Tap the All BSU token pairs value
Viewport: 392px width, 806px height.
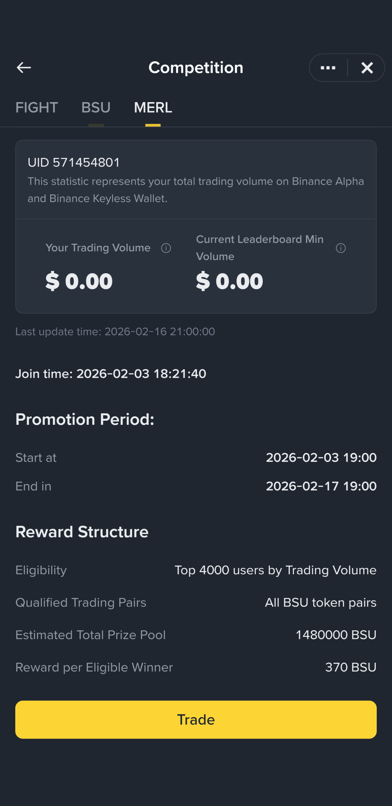321,603
